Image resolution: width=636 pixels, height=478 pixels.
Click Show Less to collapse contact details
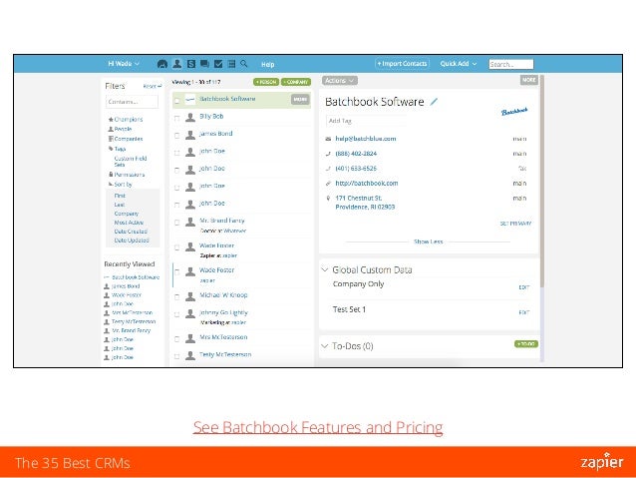(428, 241)
